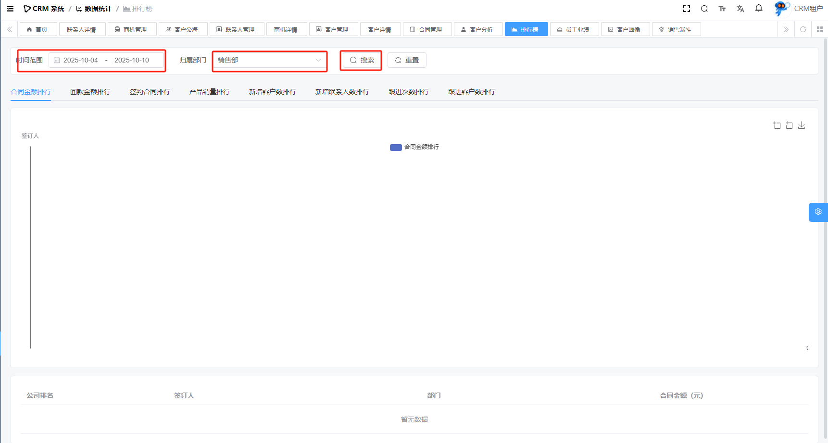This screenshot has width=828, height=443.
Task: Click the refresh tab icon
Action: point(803,29)
